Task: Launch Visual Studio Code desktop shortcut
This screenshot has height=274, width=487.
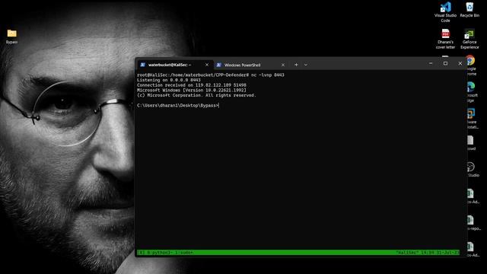Action: [445, 12]
